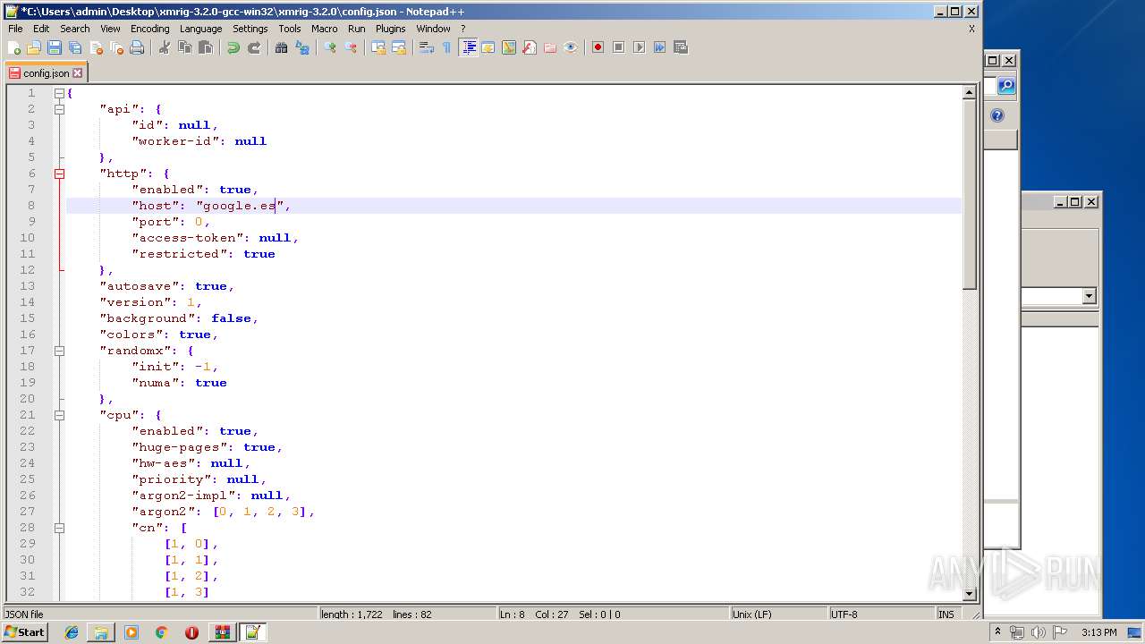
Task: Select the config.json tab
Action: point(46,73)
